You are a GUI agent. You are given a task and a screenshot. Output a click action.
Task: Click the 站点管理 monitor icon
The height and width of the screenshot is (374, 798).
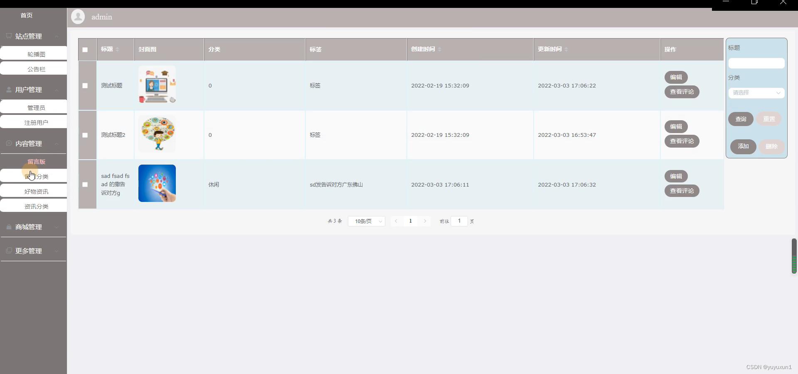click(x=9, y=36)
